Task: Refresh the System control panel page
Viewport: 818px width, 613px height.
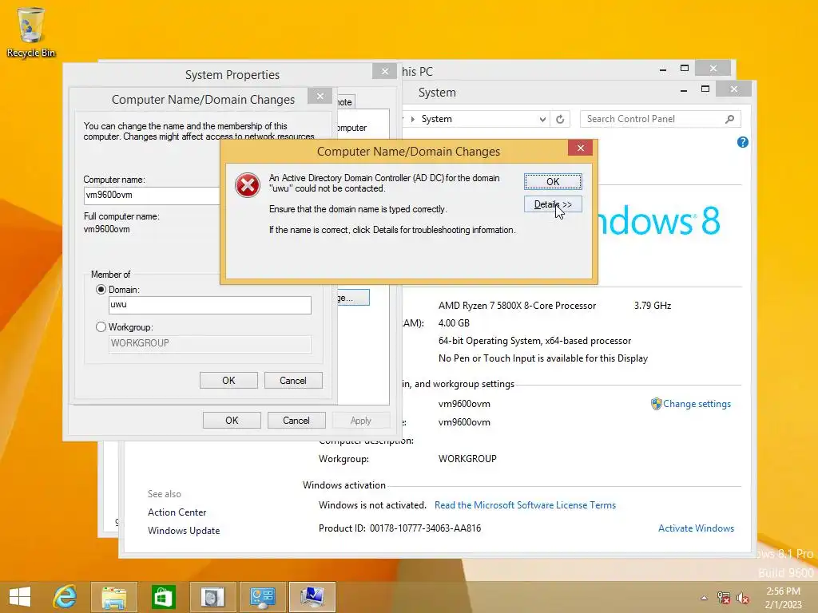Action: pos(560,120)
